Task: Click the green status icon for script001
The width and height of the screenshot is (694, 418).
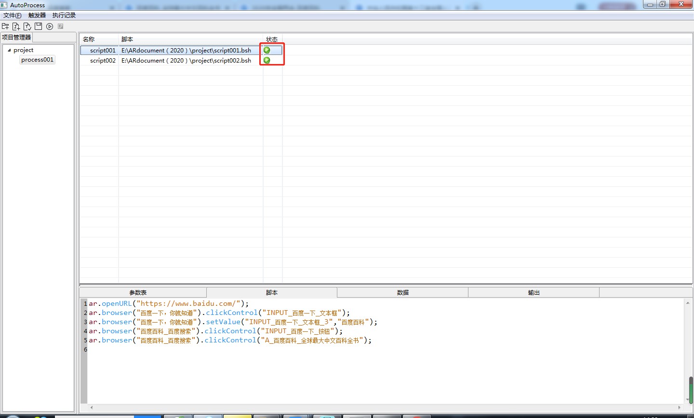Action: click(267, 50)
